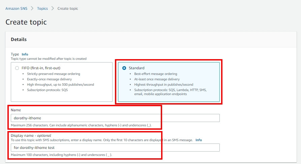Click the breadcrumb chevron after Amazon SNS
The width and height of the screenshot is (301, 164).
coord(32,8)
